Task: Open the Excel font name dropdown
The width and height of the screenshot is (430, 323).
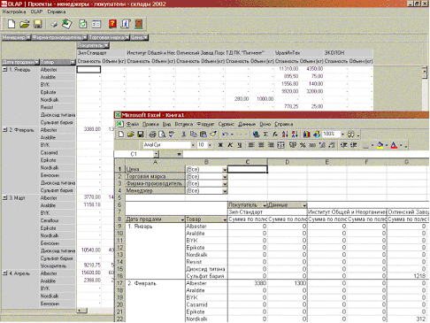Action: point(193,145)
